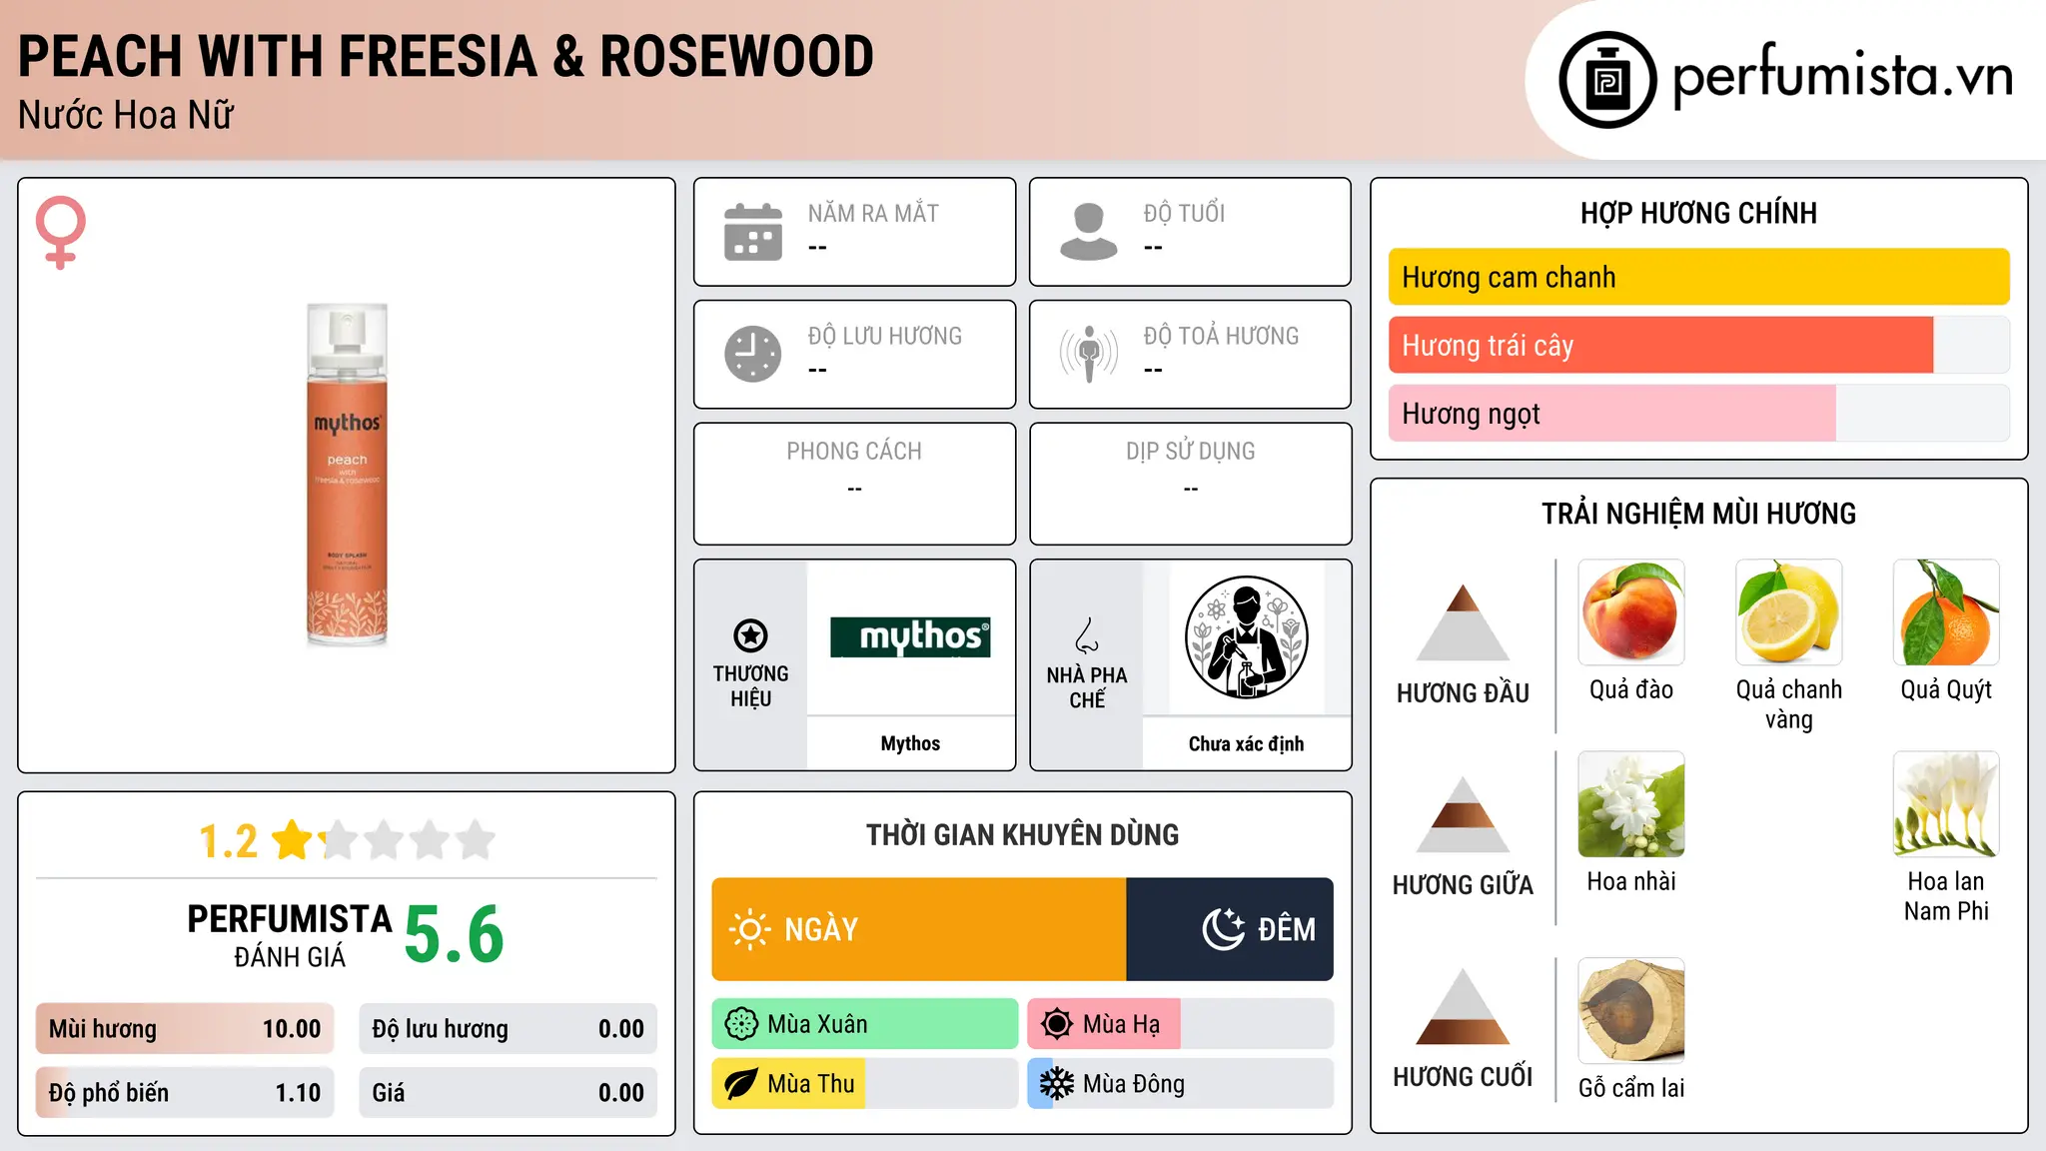Open the Mythos brand name link
This screenshot has height=1151, width=2046.
coord(910,743)
